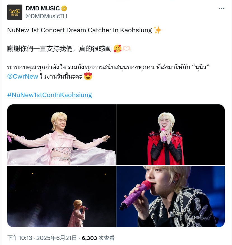Click the heart hands emoji

point(126,49)
